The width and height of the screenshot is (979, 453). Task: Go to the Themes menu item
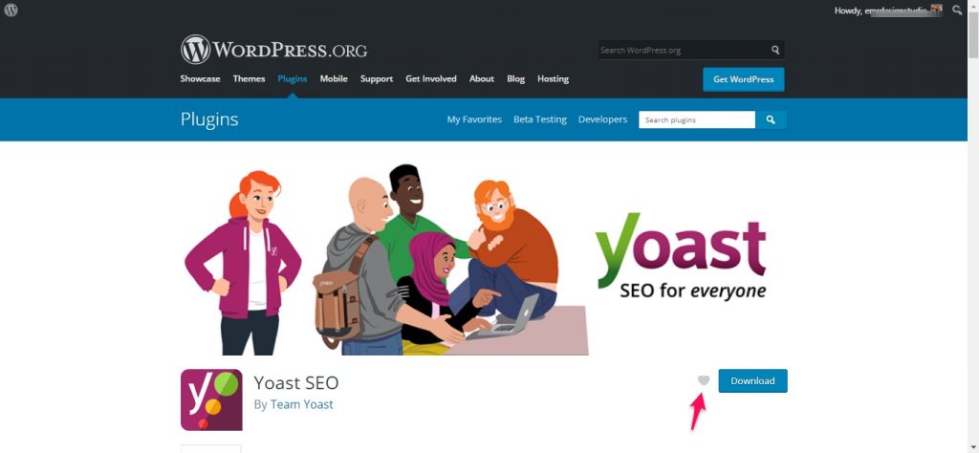(x=250, y=78)
